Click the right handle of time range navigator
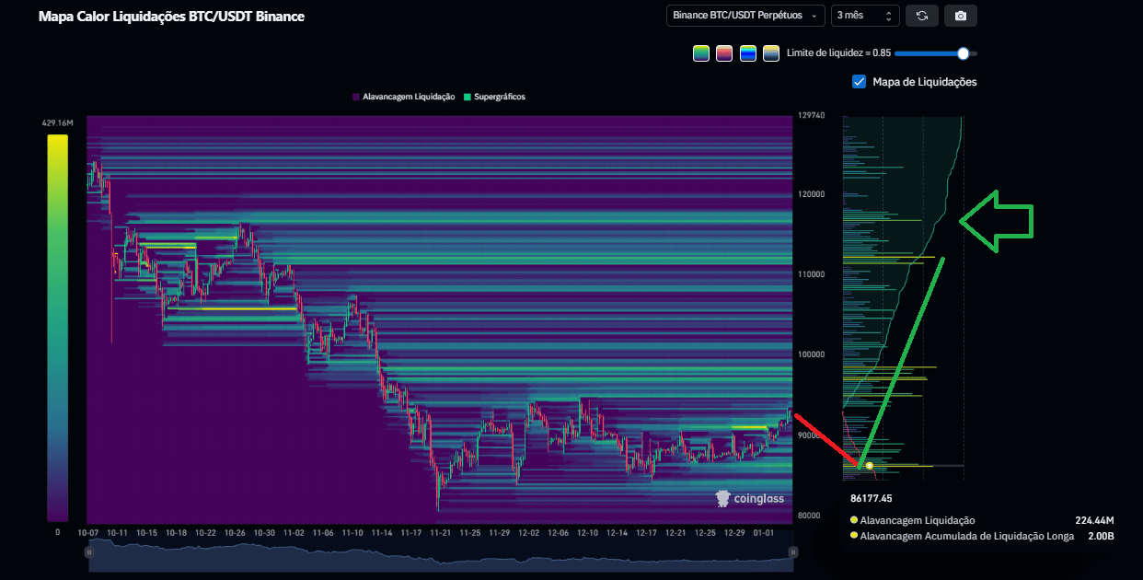Image resolution: width=1143 pixels, height=580 pixels. click(x=791, y=552)
